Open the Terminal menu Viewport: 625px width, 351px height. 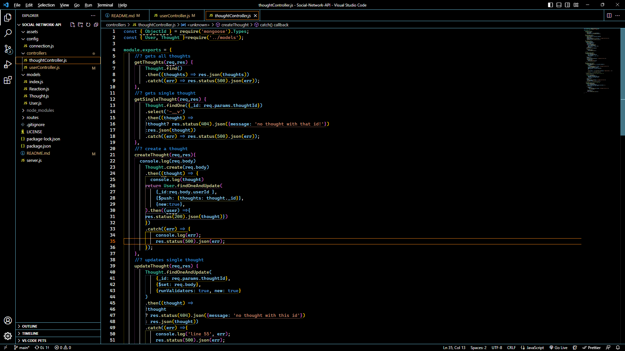click(105, 5)
